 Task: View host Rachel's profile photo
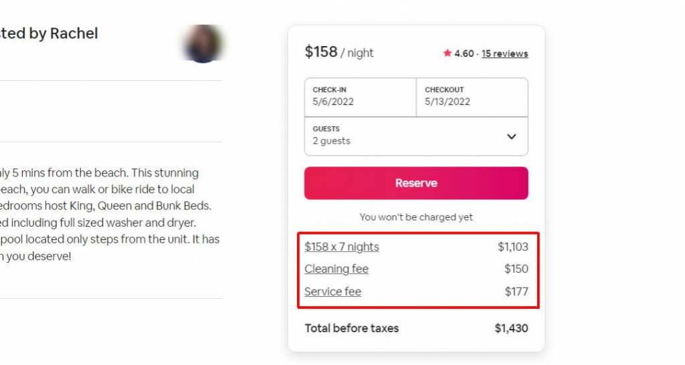[x=203, y=43]
